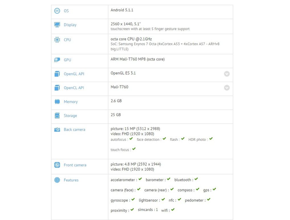
Task: Click the Features section label
Action: click(71, 180)
